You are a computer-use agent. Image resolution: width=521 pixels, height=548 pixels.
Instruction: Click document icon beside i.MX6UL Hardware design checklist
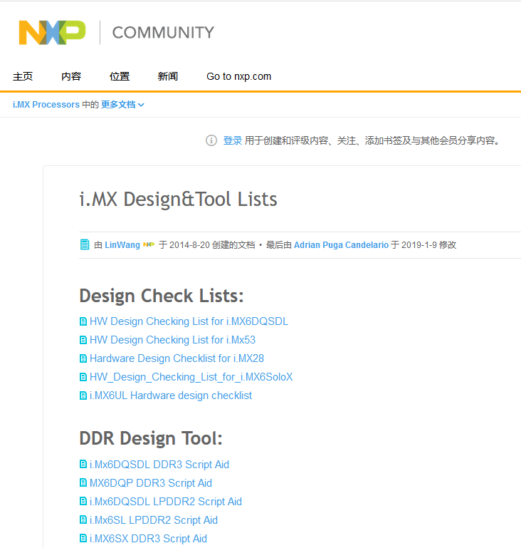pos(83,396)
